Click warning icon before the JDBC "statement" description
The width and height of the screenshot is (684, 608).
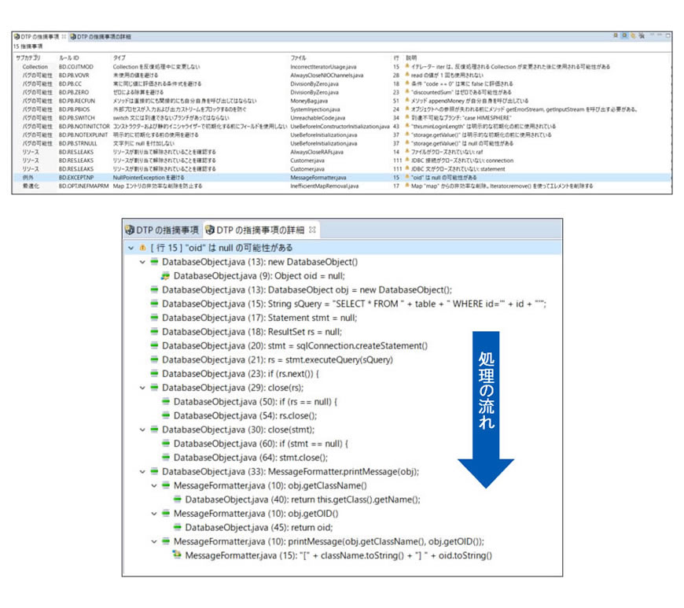click(x=407, y=168)
